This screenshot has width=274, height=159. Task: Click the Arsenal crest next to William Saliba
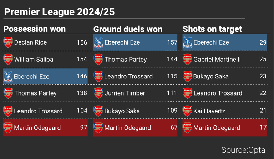8,59
